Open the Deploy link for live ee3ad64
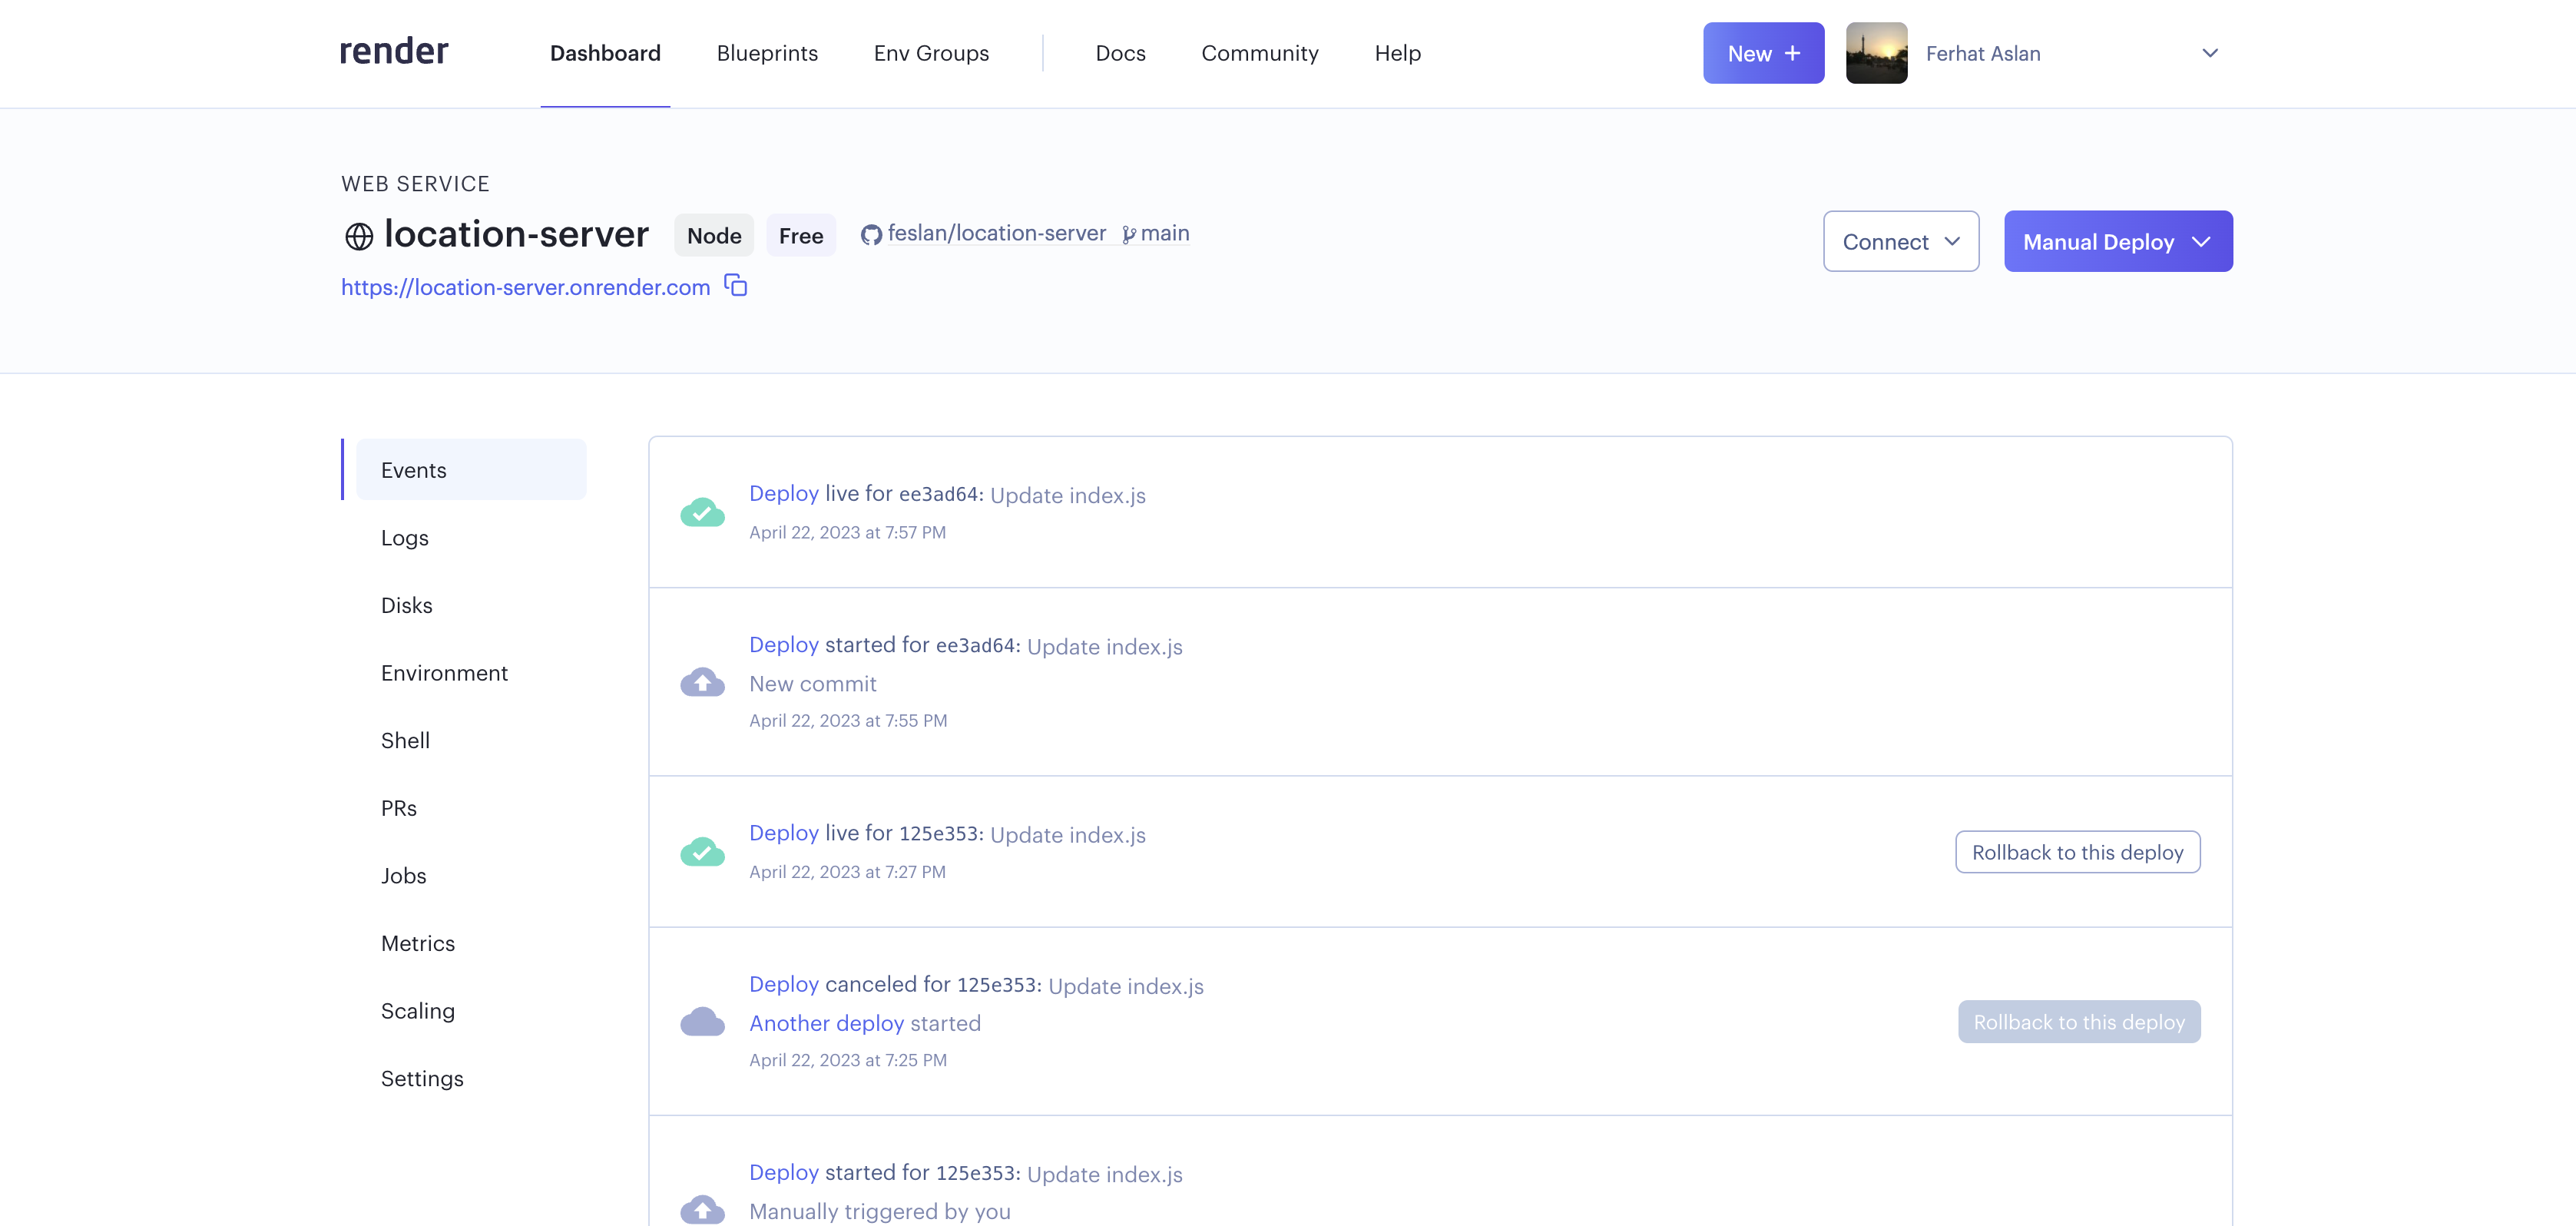The height and width of the screenshot is (1226, 2576). (784, 493)
